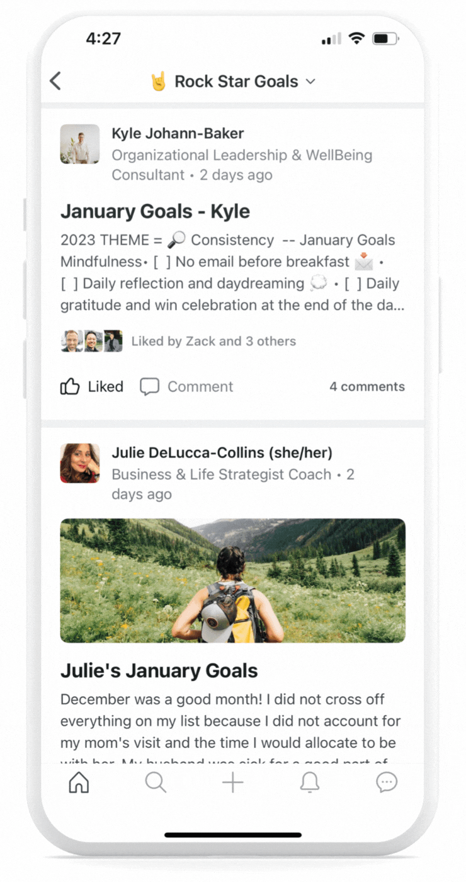Open the Search magnifier tab
Viewport: 466px width, 882px height.
coord(156,782)
